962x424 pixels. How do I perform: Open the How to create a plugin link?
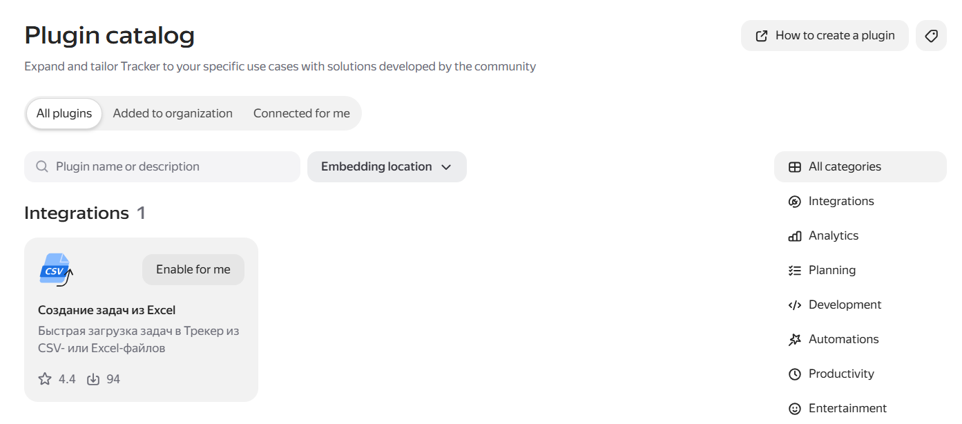825,36
